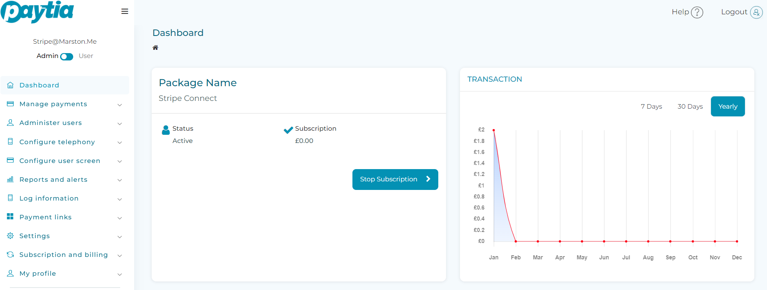Expand My profile chevron

[x=120, y=274]
